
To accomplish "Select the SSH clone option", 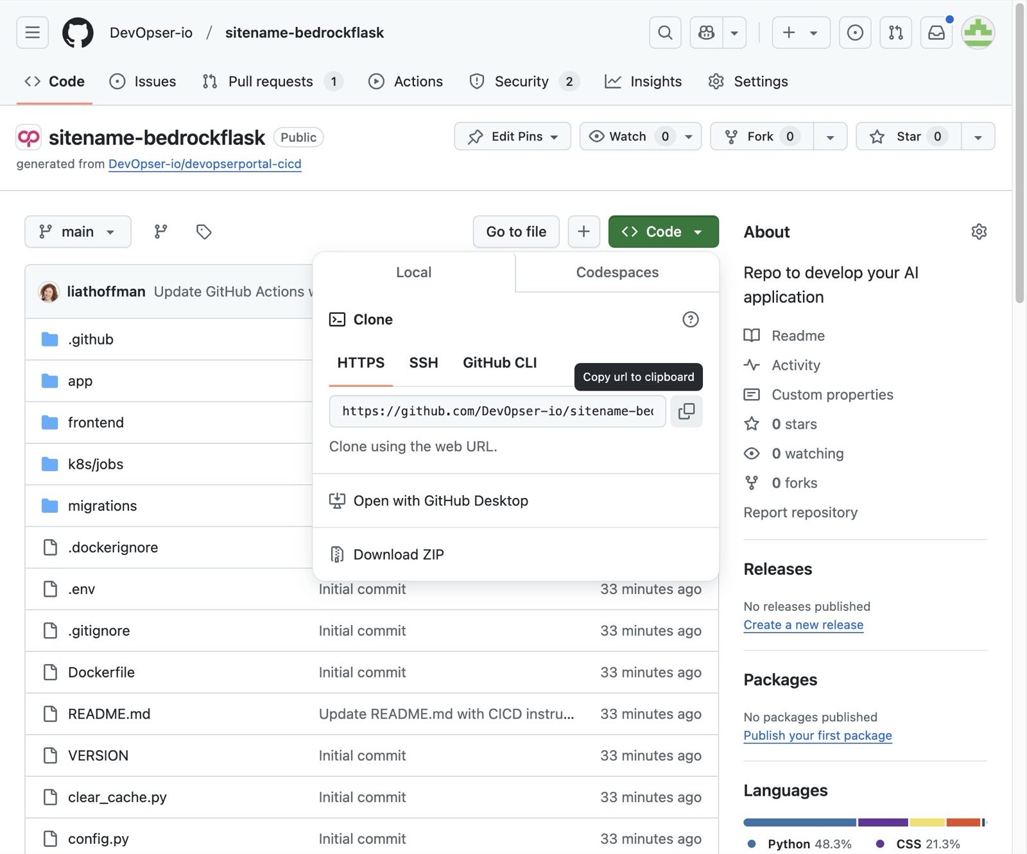I will [424, 363].
